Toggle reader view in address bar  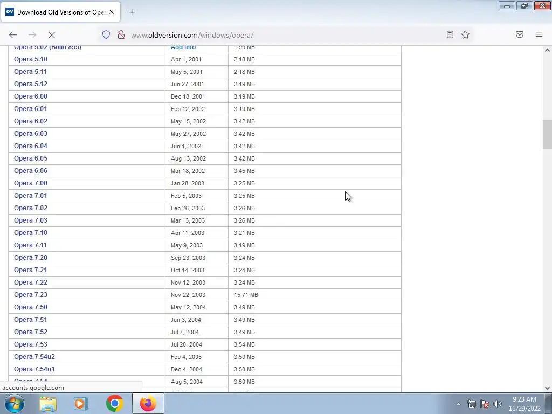(450, 34)
